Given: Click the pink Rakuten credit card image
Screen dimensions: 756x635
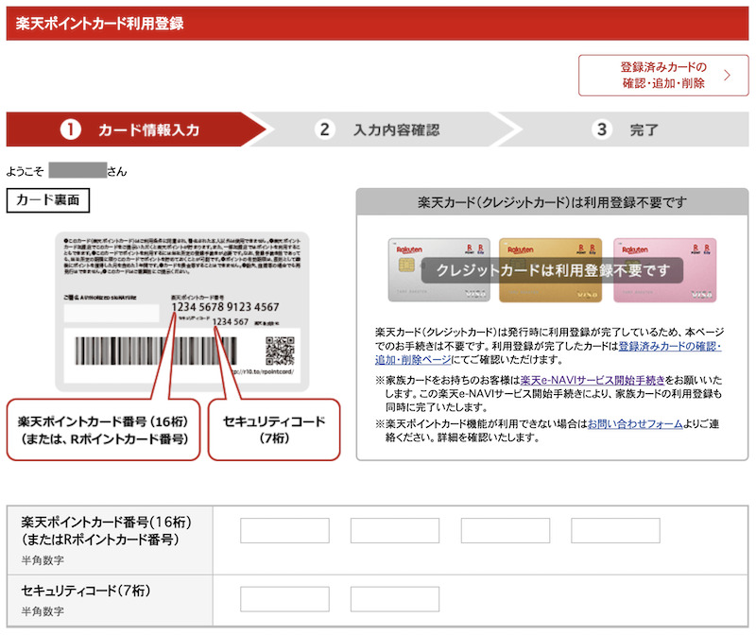Looking at the screenshot, I should (663, 269).
